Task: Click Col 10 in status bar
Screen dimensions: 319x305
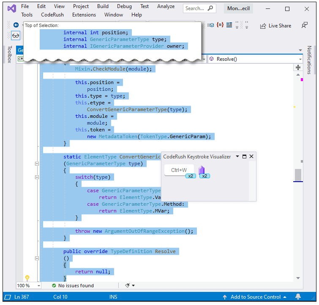Action: (x=60, y=297)
